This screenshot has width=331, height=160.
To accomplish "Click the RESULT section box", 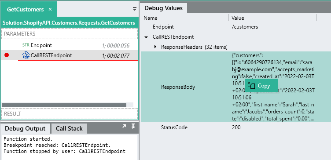I will coord(70,114).
